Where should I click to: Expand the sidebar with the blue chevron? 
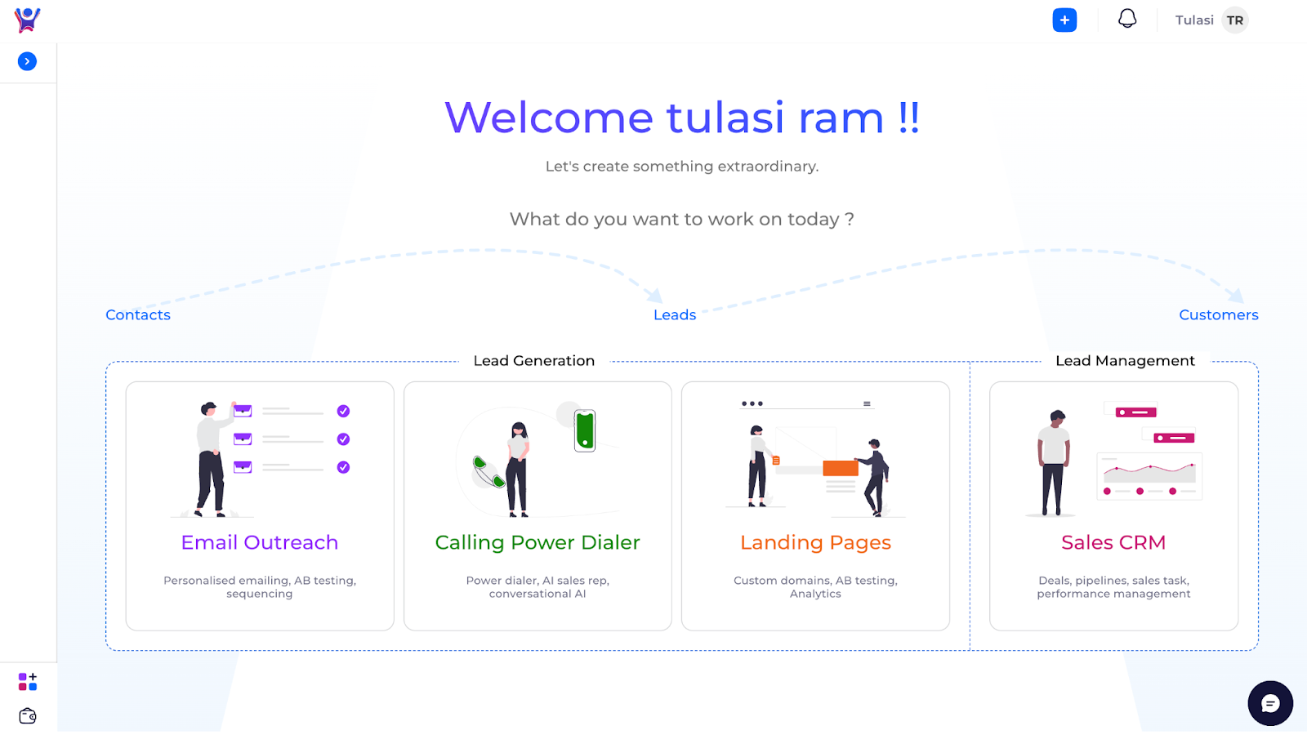coord(27,61)
